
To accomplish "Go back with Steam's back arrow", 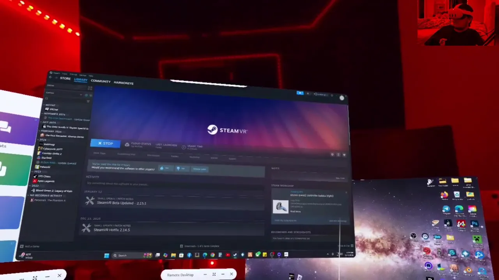I will point(50,77).
